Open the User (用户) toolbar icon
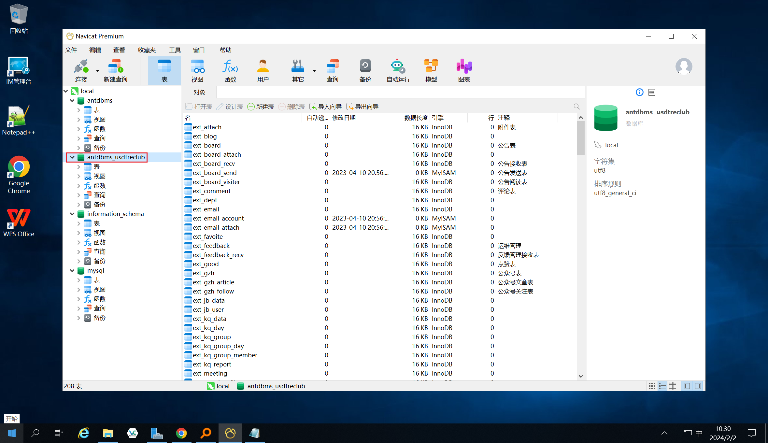The height and width of the screenshot is (443, 768). (263, 71)
